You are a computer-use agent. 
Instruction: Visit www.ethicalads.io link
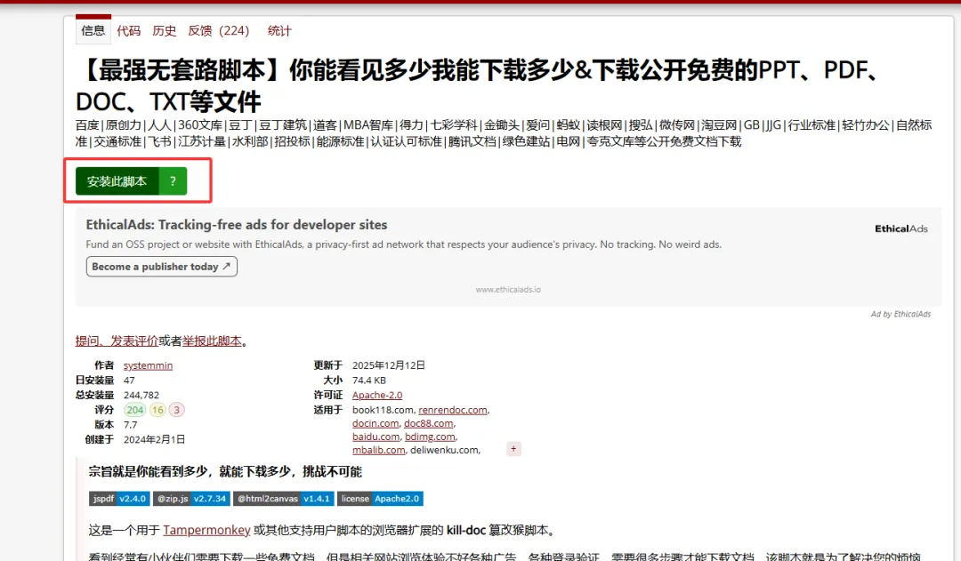(508, 290)
